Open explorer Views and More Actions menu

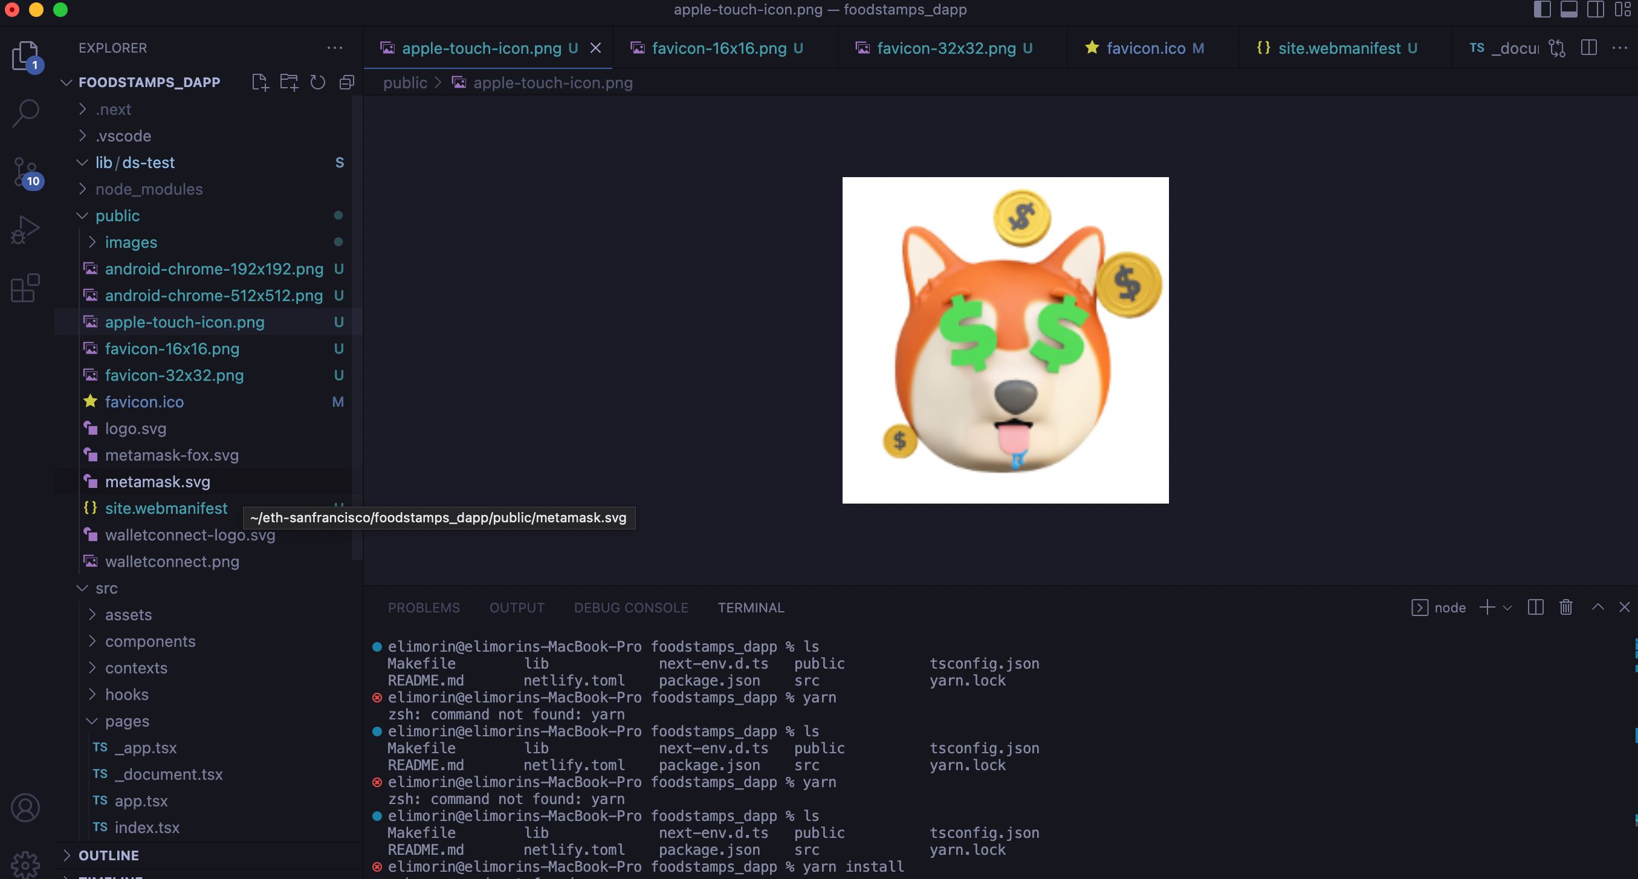point(335,48)
